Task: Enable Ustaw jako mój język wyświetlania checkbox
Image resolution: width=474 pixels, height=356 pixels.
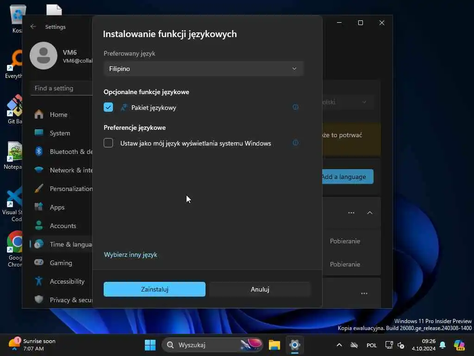Action: pos(108,143)
